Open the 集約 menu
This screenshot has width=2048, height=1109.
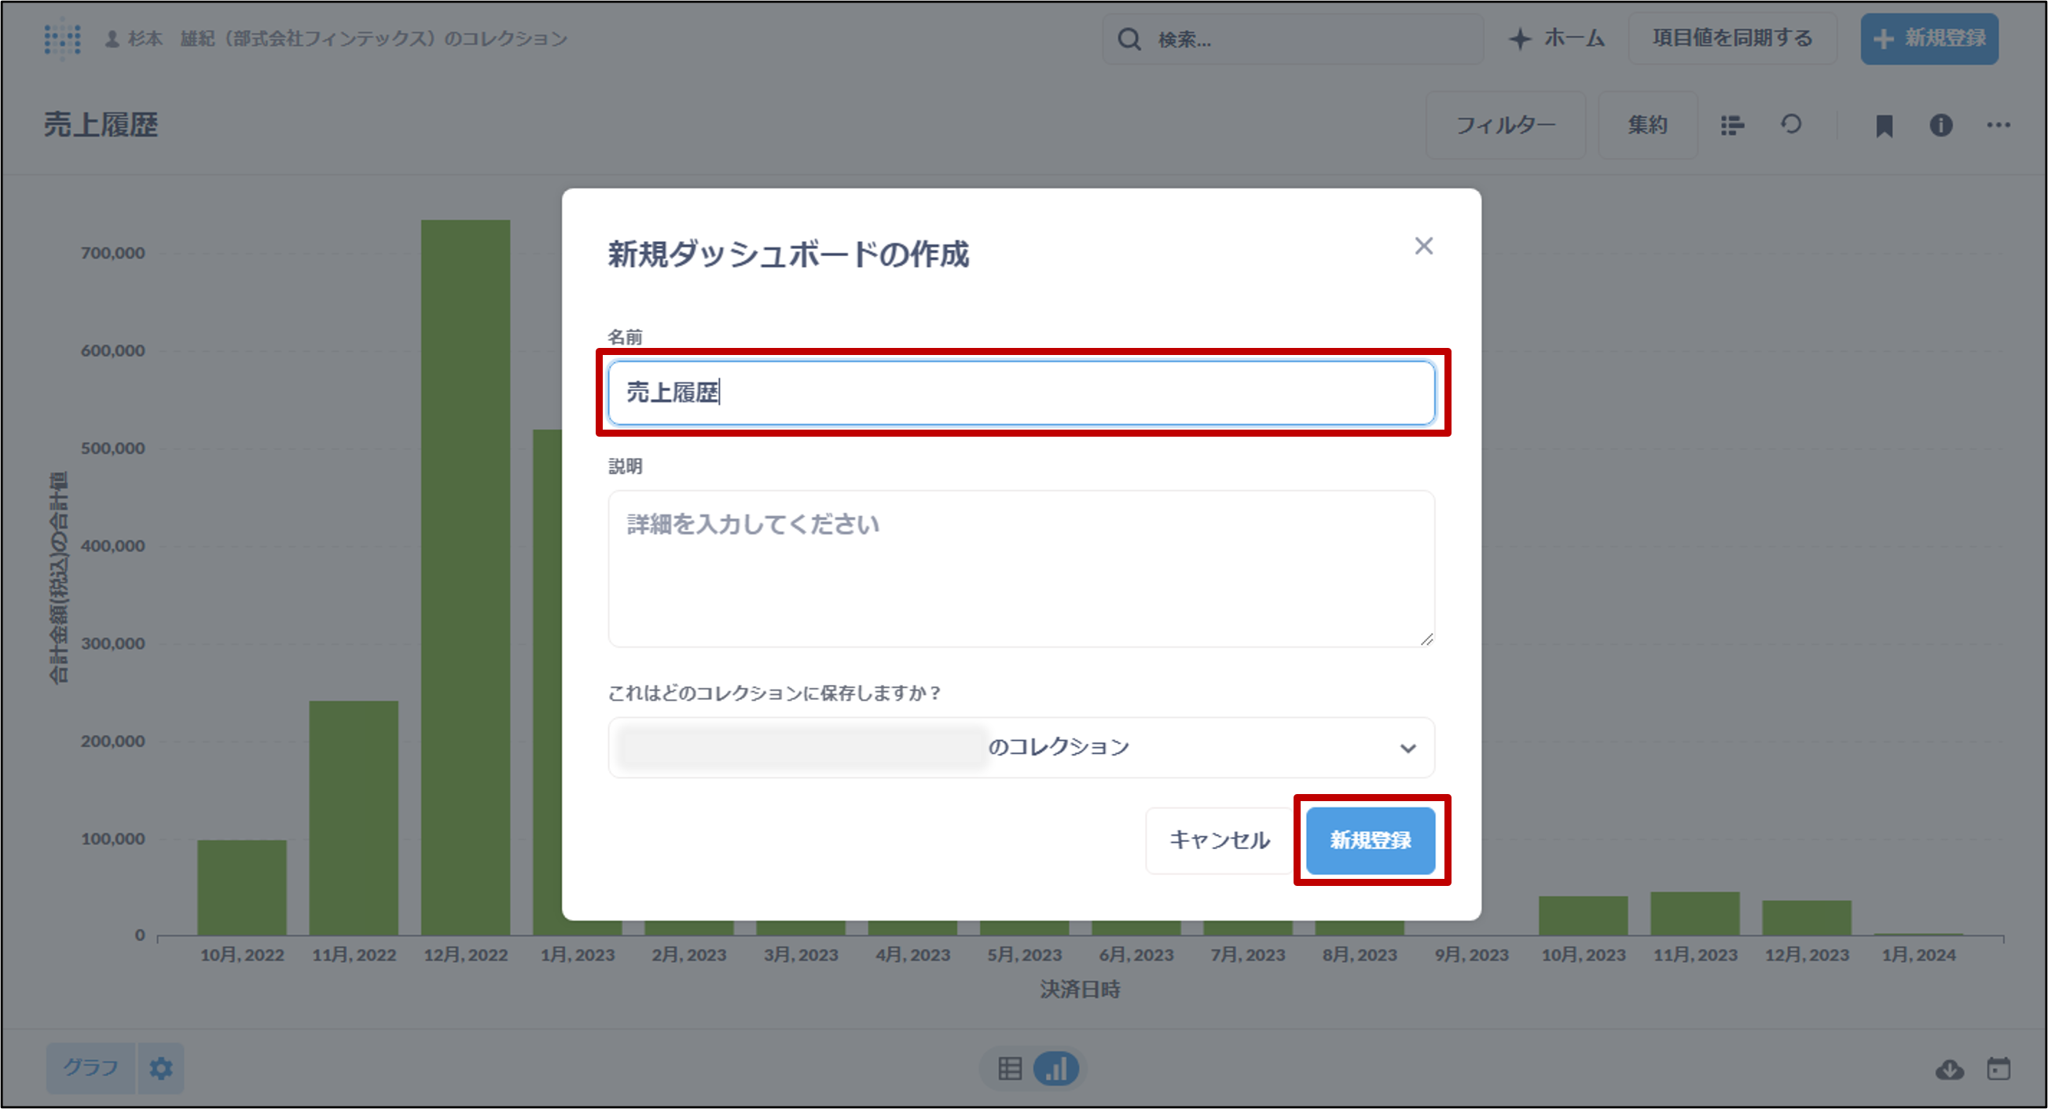tap(1647, 126)
